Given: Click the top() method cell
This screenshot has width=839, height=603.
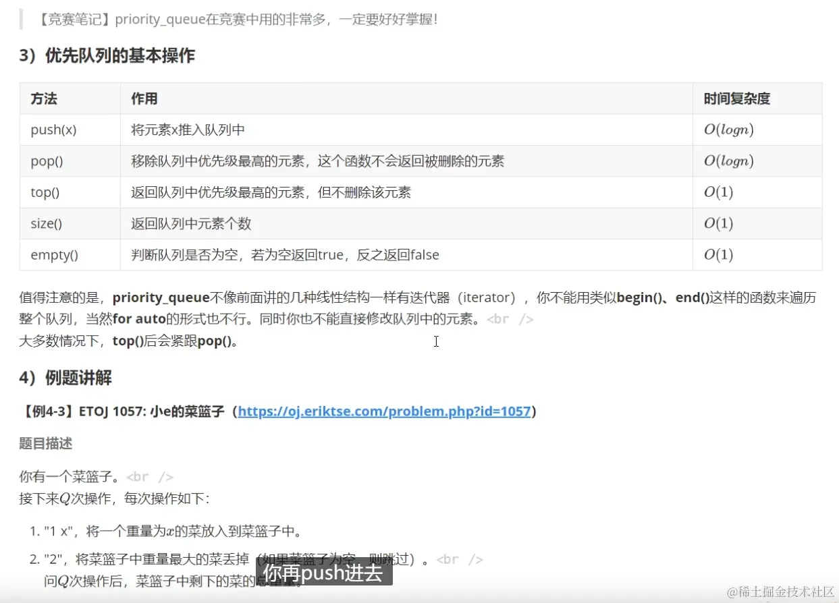Looking at the screenshot, I should [70, 192].
